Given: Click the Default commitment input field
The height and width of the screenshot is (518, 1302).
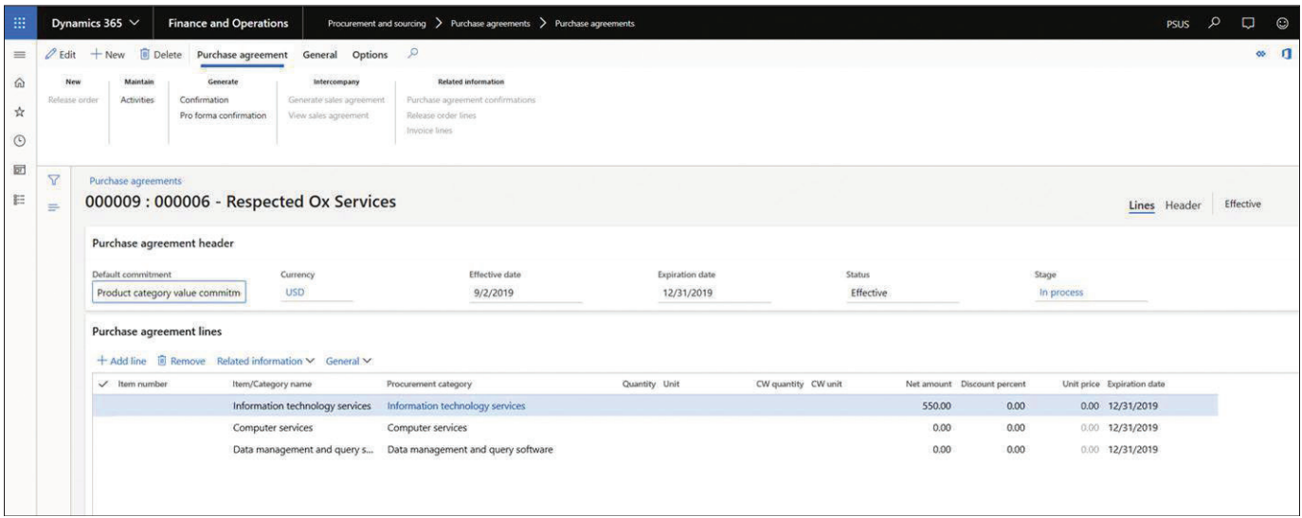Looking at the screenshot, I should coord(171,293).
